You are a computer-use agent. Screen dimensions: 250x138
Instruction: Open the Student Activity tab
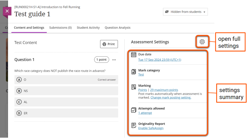[88, 28]
